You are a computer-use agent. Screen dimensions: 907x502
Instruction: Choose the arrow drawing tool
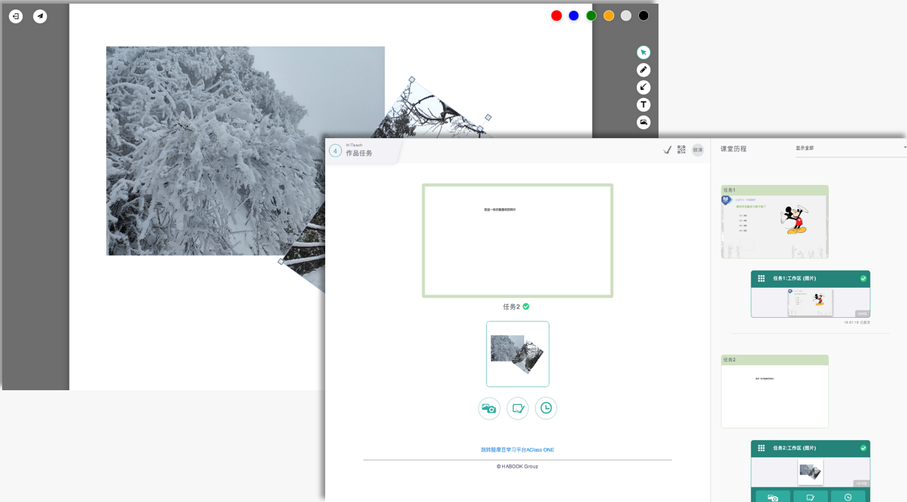[643, 88]
